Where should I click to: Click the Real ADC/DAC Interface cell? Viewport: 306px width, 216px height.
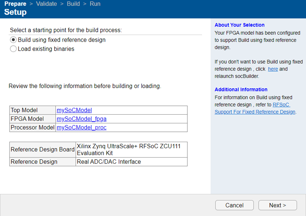131,162
